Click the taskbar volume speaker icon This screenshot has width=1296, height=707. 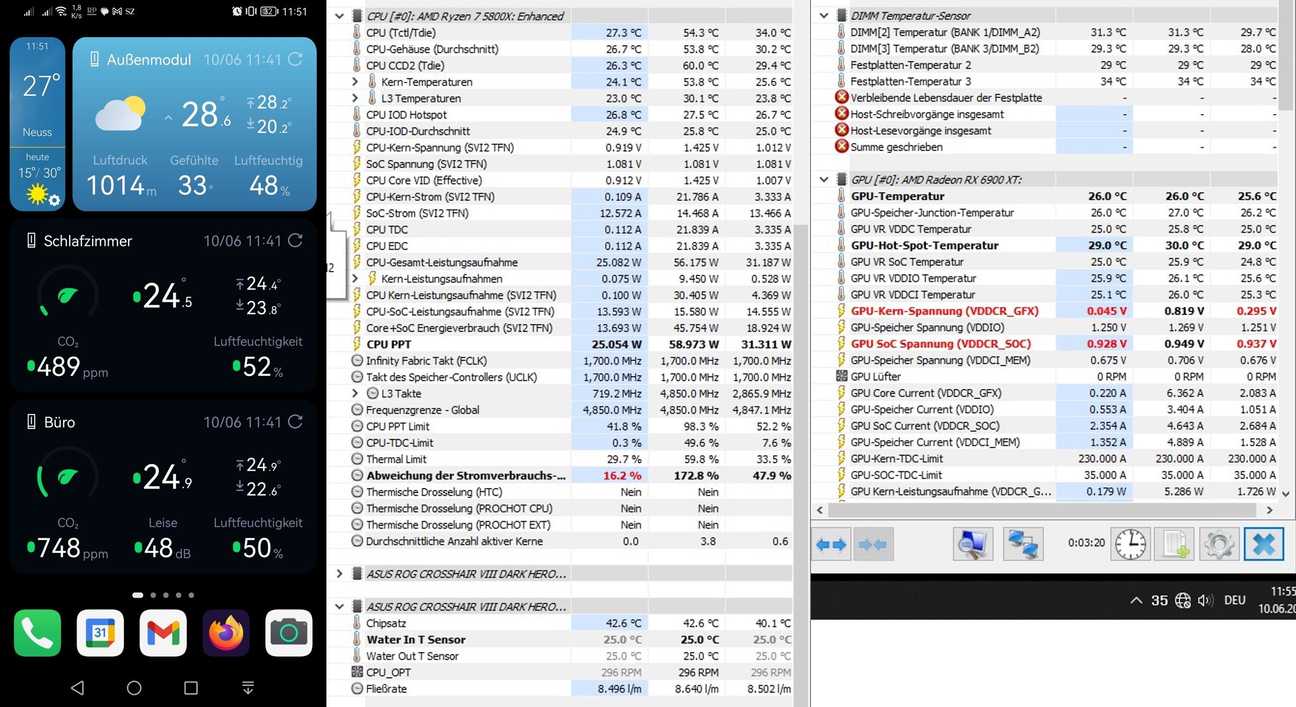(x=1205, y=600)
